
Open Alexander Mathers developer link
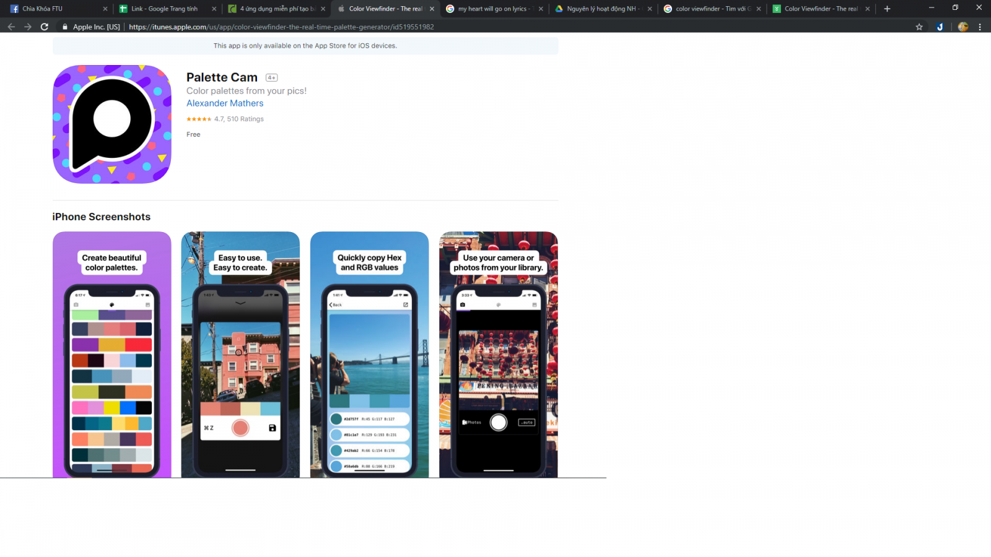coord(225,103)
